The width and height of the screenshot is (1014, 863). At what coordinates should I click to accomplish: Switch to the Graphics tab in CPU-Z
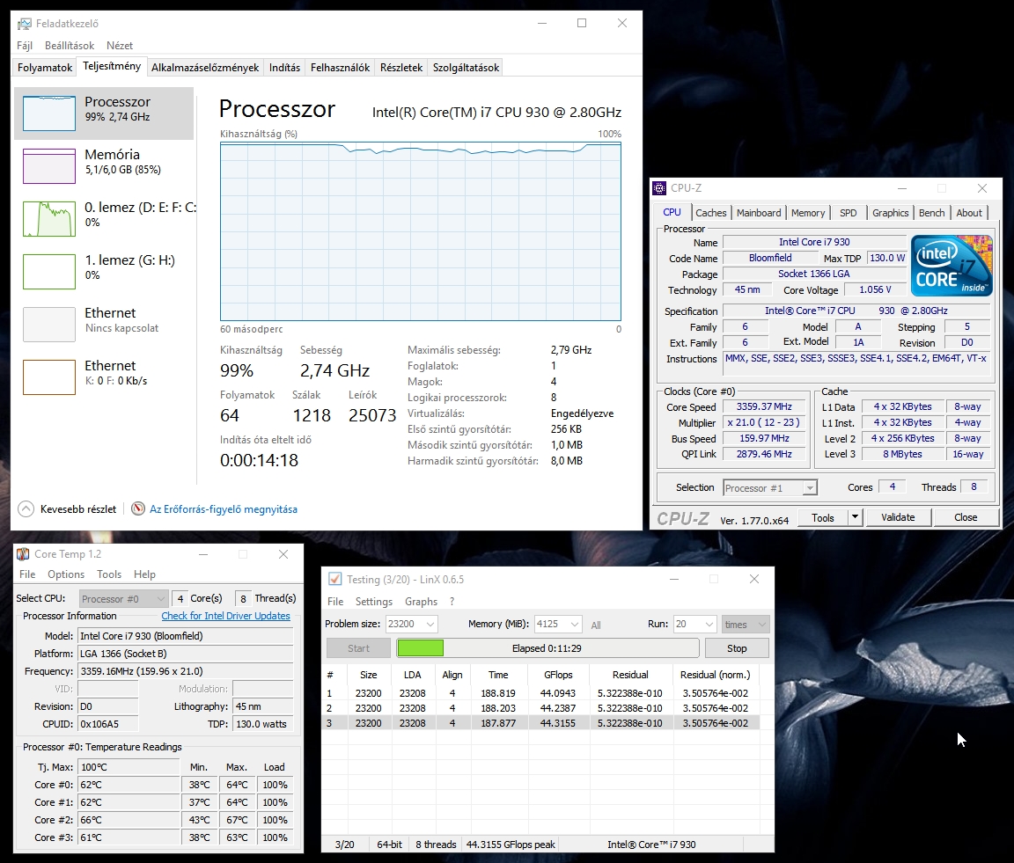point(890,213)
